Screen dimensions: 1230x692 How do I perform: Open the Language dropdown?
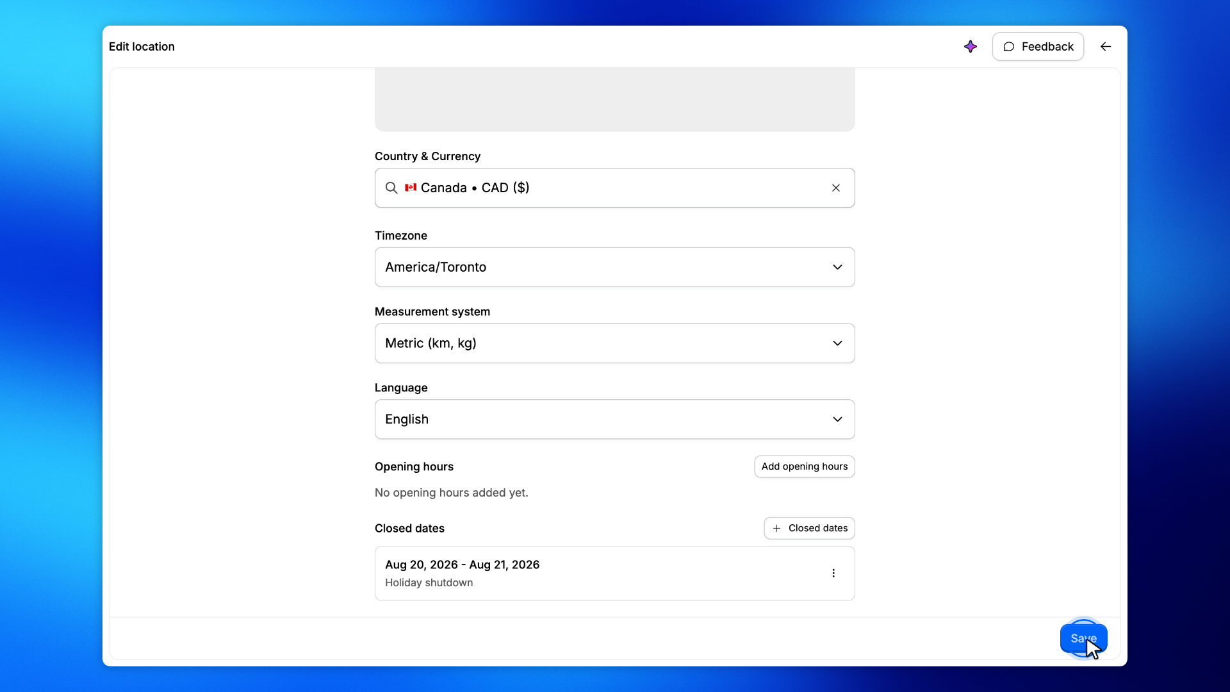[x=614, y=419]
